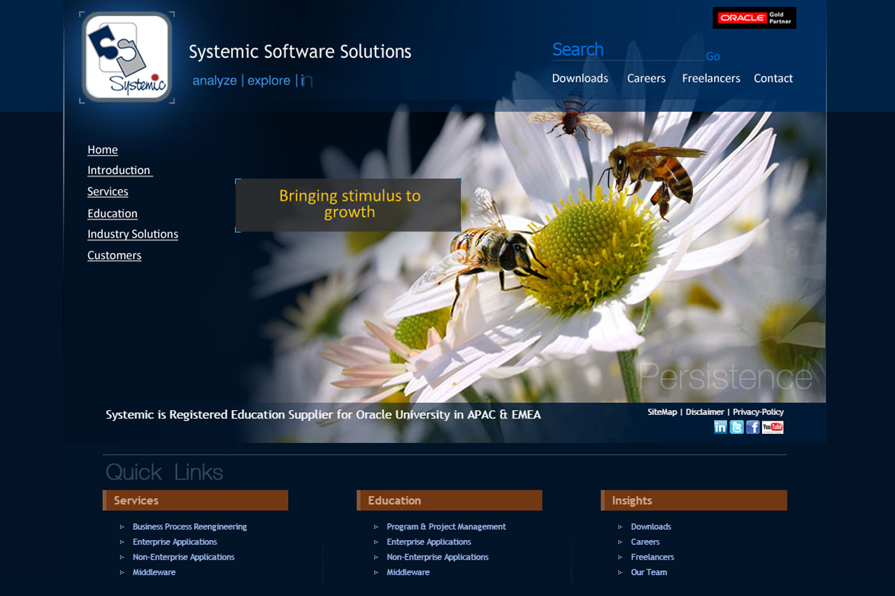Navigate to Customers in the sidebar
The height and width of the screenshot is (596, 895).
[x=114, y=255]
